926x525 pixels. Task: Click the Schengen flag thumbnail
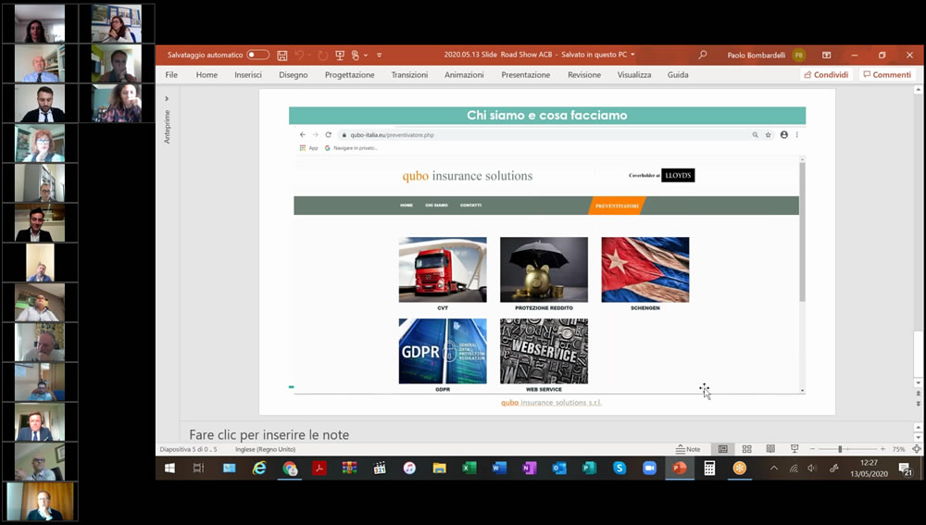(x=644, y=269)
